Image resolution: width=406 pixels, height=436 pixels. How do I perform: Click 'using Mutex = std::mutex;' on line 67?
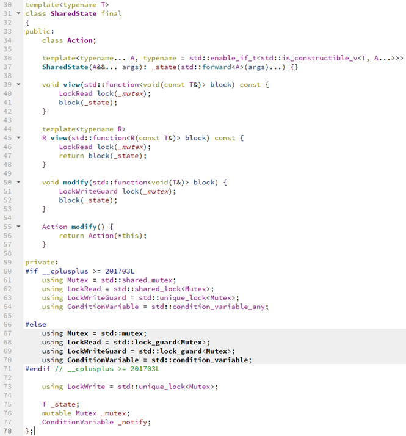94,333
